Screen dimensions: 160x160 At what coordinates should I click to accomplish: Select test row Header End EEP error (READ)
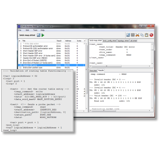52,58
